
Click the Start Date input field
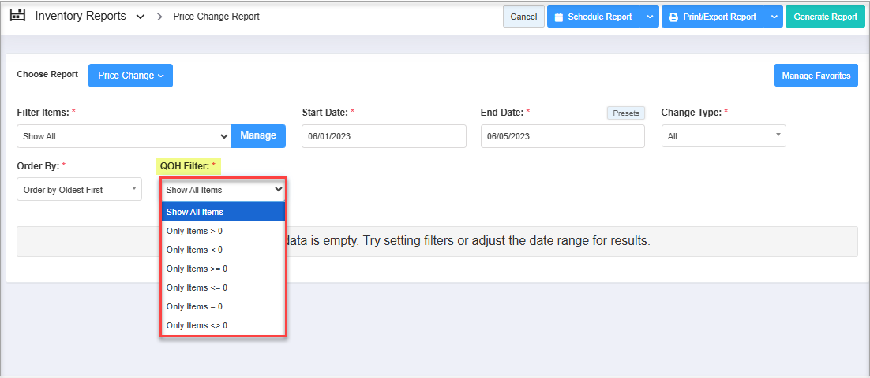pos(383,136)
